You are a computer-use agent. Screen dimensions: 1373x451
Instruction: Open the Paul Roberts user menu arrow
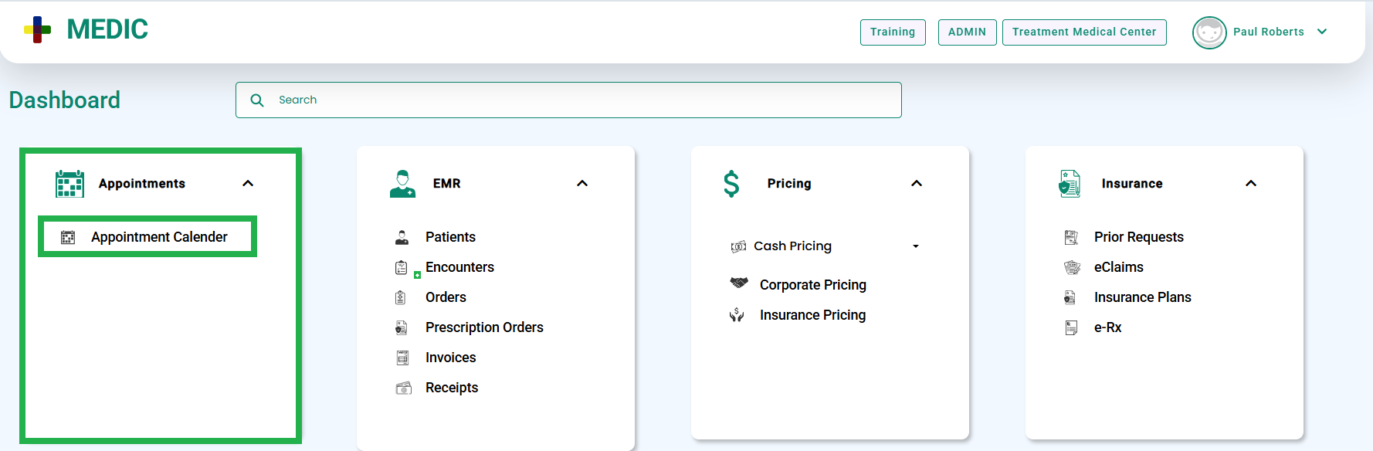pos(1322,32)
